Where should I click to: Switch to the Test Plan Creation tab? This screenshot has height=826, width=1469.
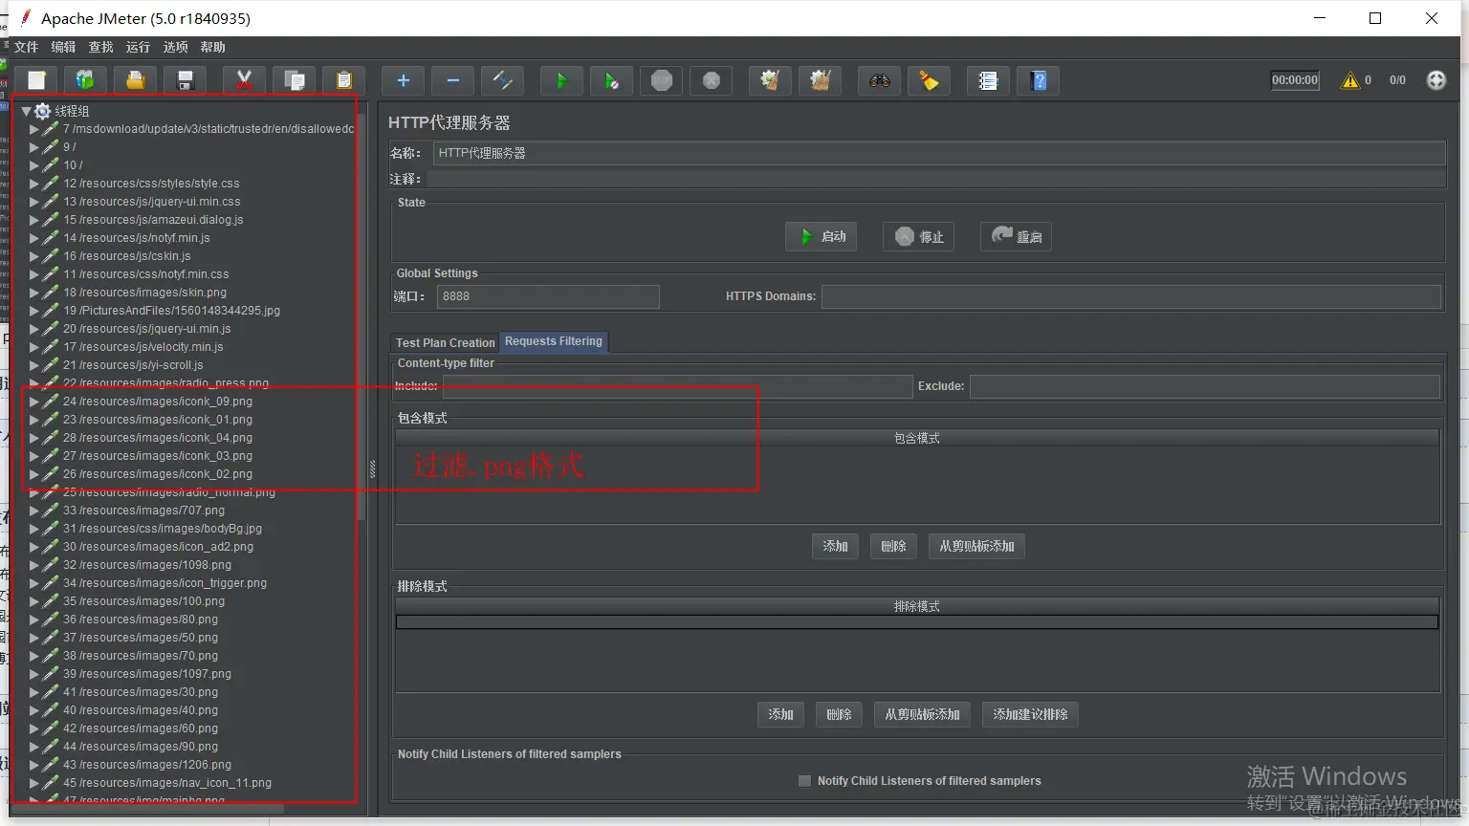pyautogui.click(x=446, y=342)
